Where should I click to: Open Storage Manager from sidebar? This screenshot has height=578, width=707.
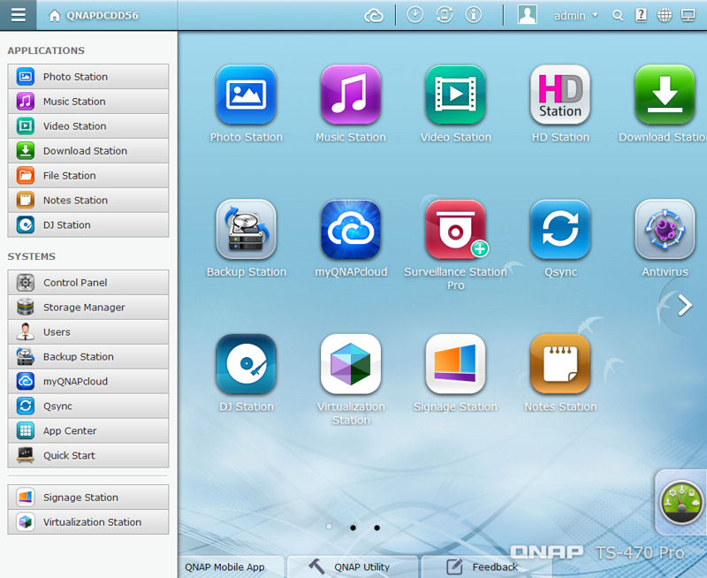pyautogui.click(x=87, y=307)
